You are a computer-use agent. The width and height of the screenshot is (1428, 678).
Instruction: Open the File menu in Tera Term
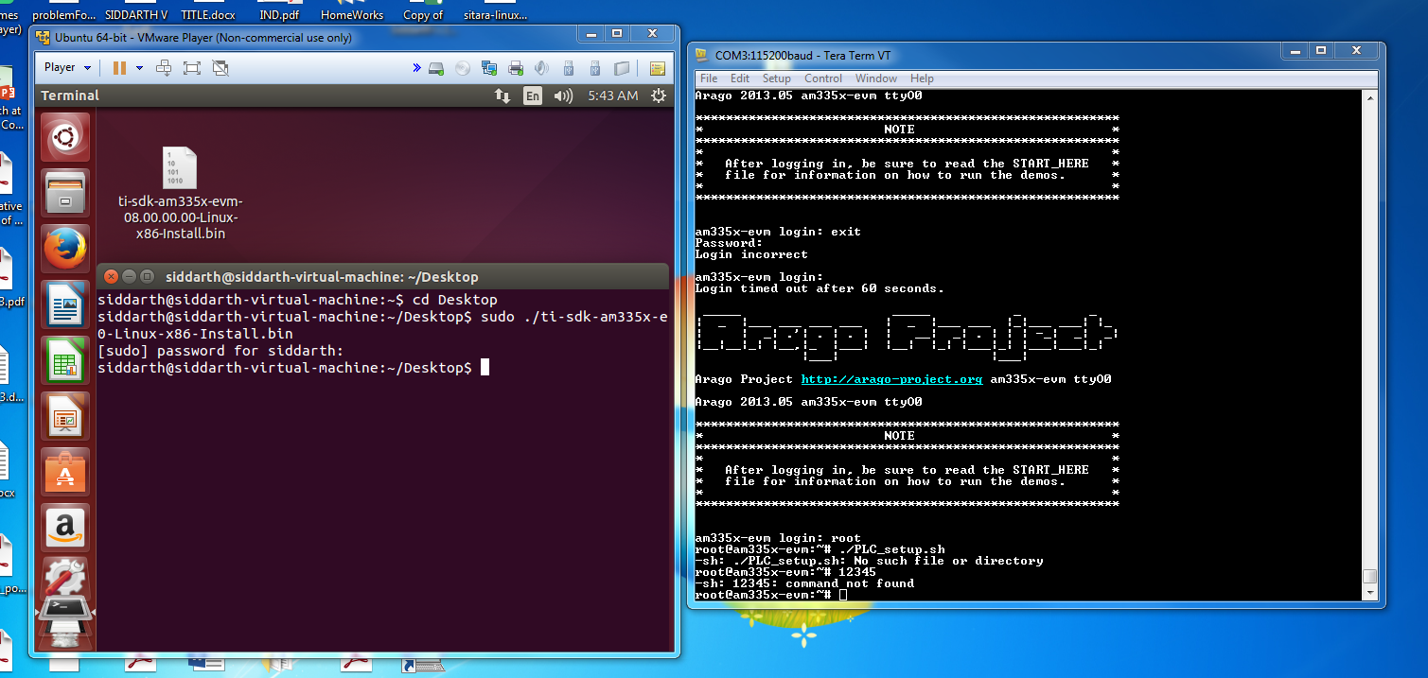pyautogui.click(x=709, y=78)
